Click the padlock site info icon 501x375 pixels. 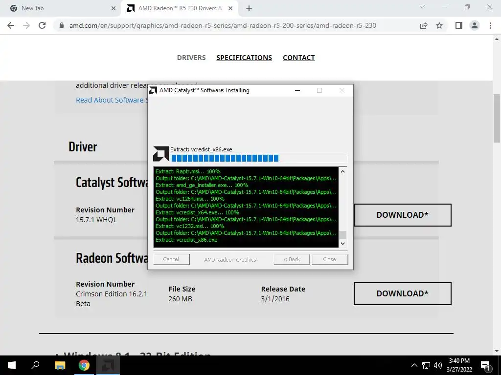coord(62,25)
